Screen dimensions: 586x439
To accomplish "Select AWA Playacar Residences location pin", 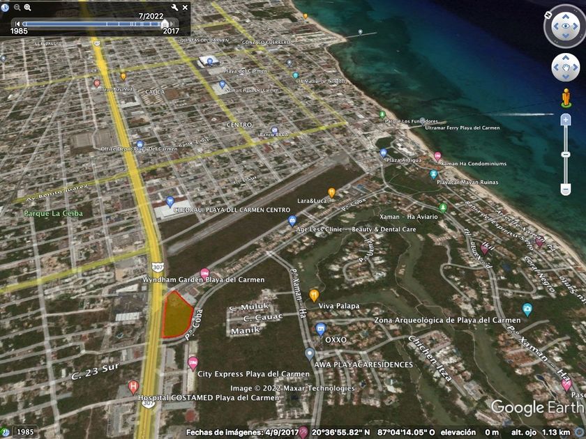I will 310,354.
